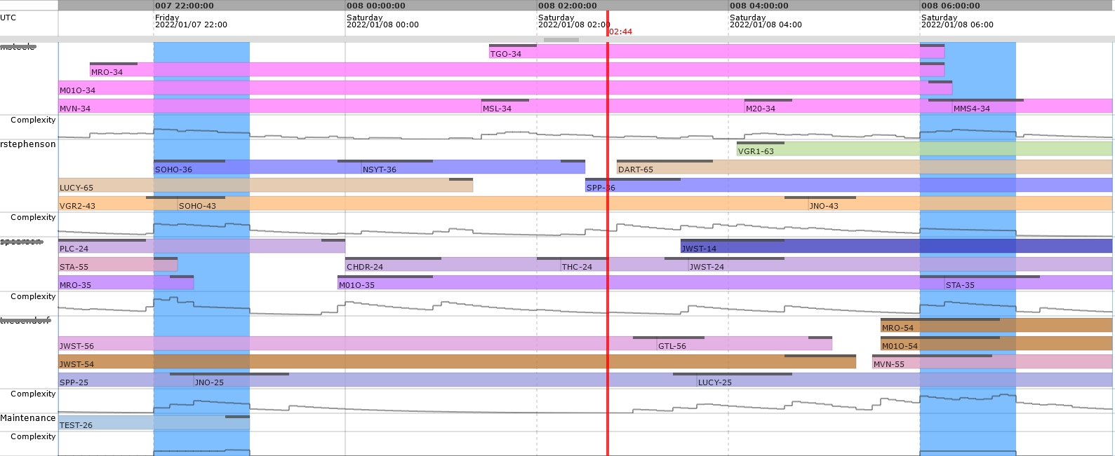Select the SPP-25 schedule bar
The width and height of the screenshot is (1115, 456).
coord(126,380)
